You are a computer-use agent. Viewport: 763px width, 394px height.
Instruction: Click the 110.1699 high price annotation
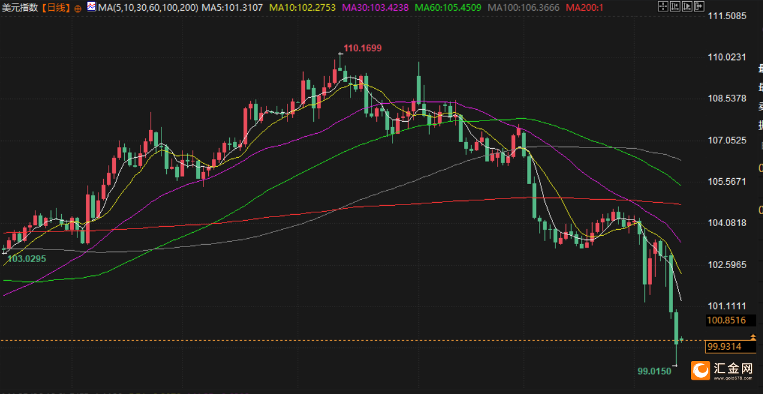pos(363,48)
